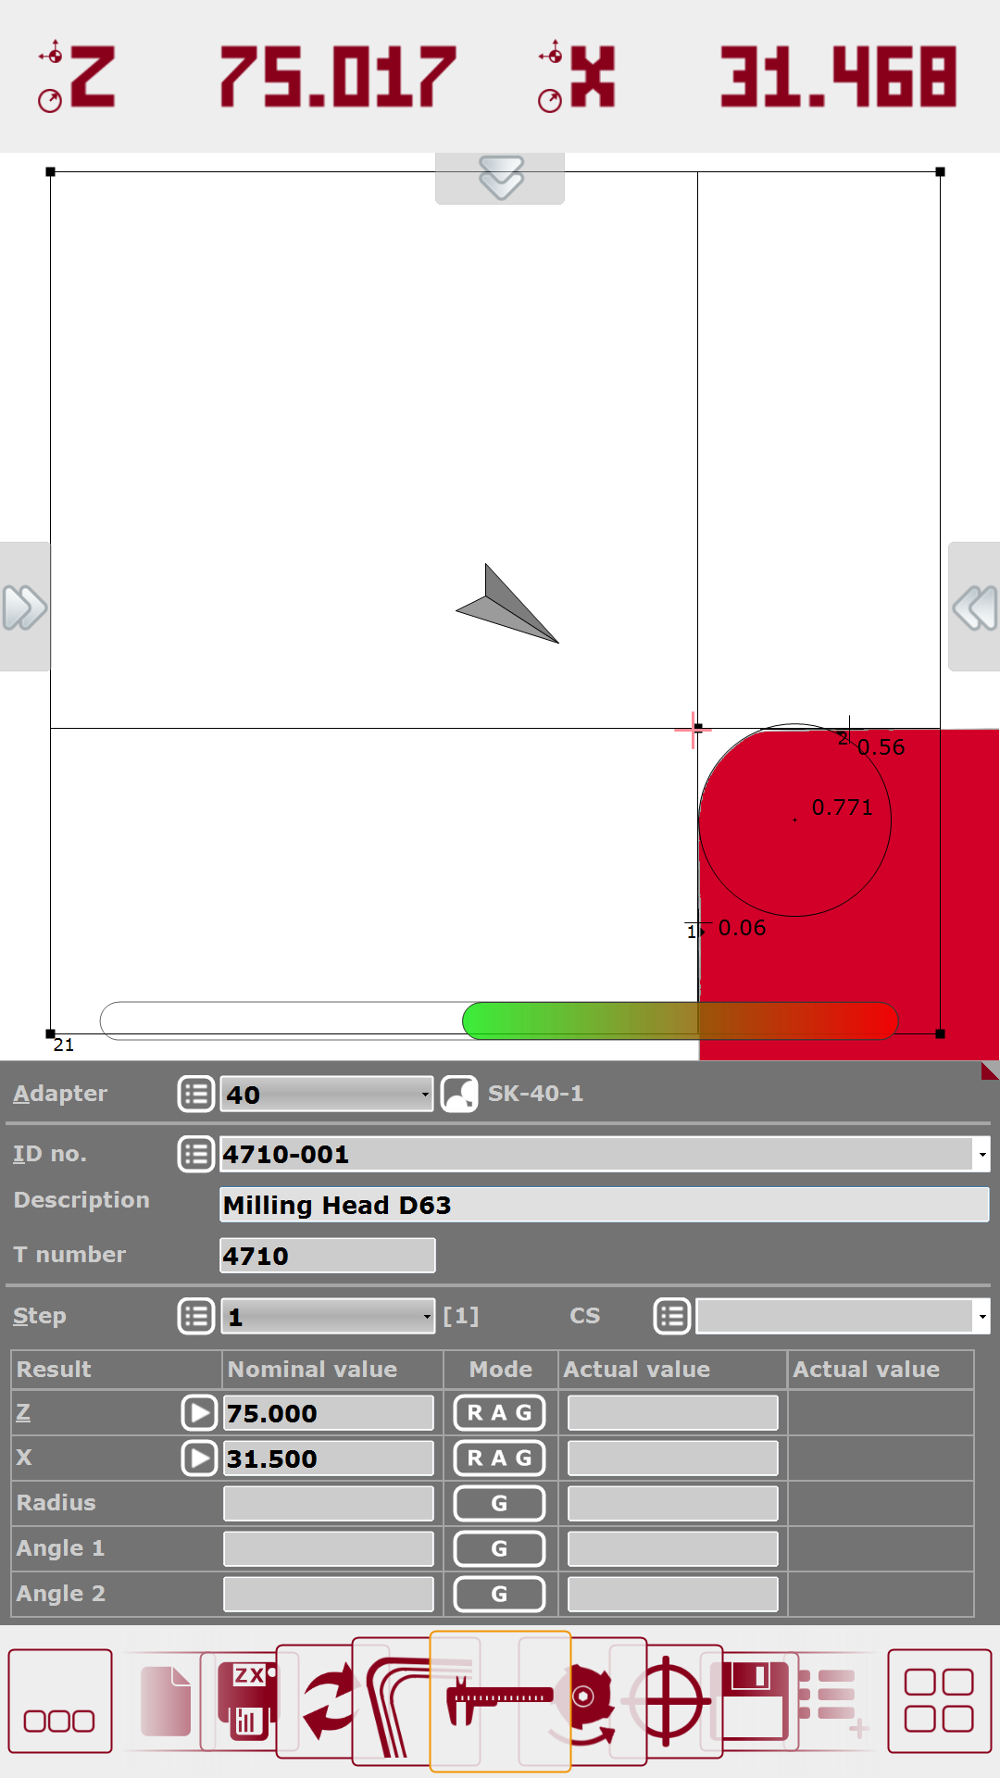Select the caliper measuring tool icon
This screenshot has width=1000, height=1778.
(500, 1700)
